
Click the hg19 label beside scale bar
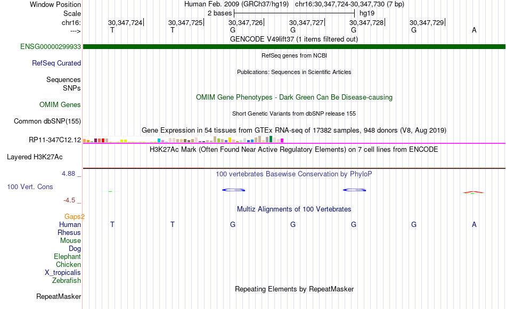click(x=367, y=13)
